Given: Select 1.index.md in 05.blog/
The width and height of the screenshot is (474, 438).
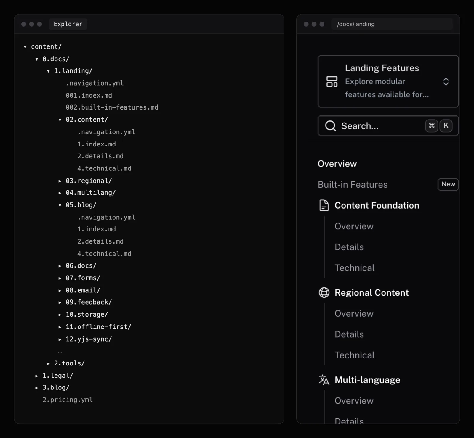Looking at the screenshot, I should pos(97,229).
